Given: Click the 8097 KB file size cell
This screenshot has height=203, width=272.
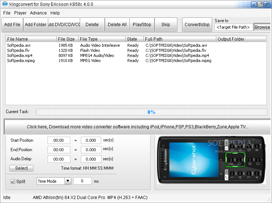Looking at the screenshot, I should click(x=66, y=55).
